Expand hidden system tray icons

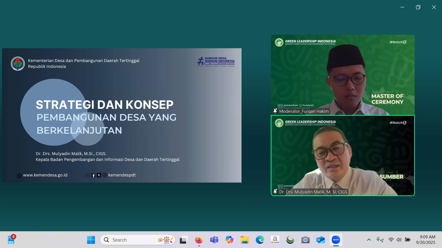pos(369,240)
